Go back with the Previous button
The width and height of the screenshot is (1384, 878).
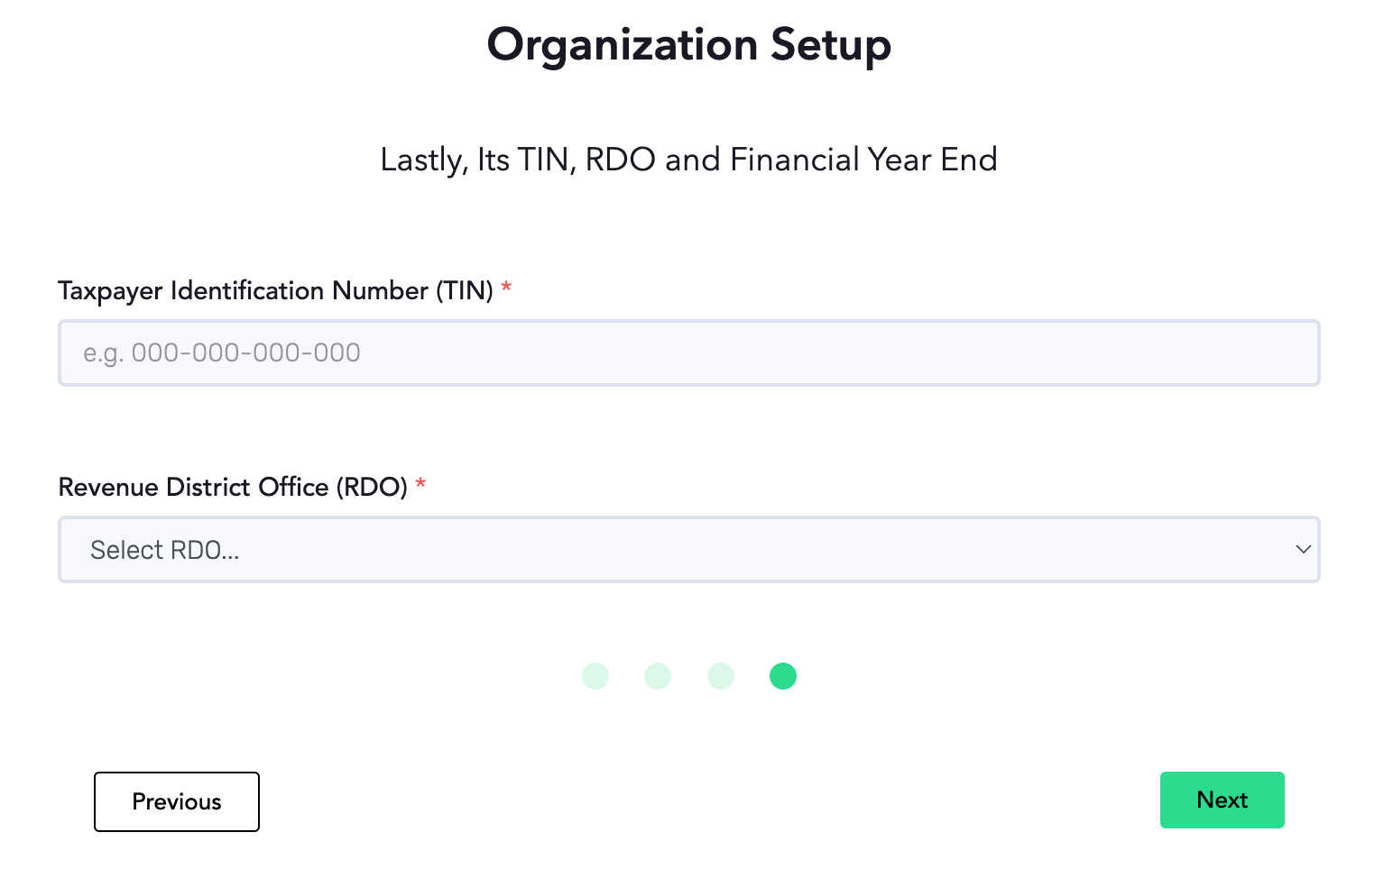point(177,801)
